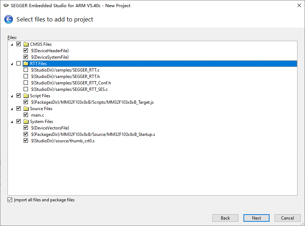Click the SEGGER app icon in title bar
Screen dimensions: 305x226
[x=6, y=5]
